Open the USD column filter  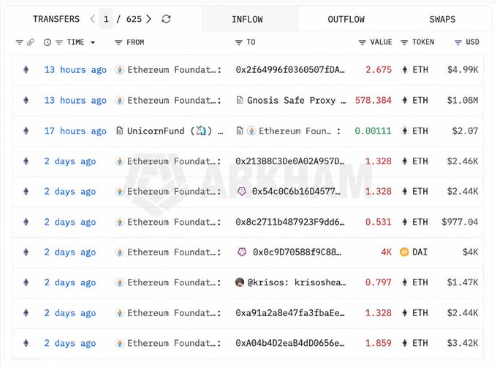(458, 42)
